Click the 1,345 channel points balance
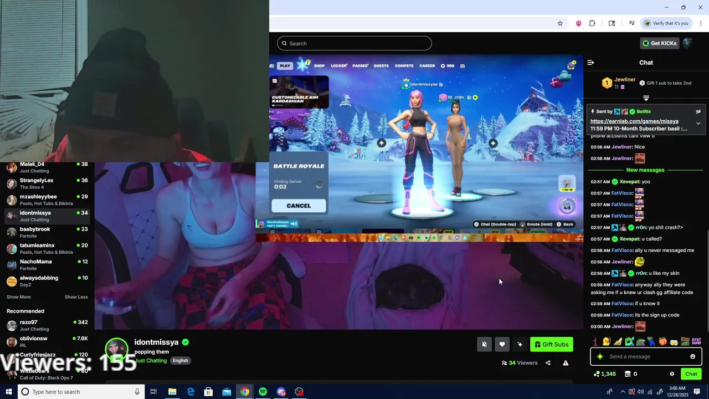The width and height of the screenshot is (709, 399). tap(604, 374)
